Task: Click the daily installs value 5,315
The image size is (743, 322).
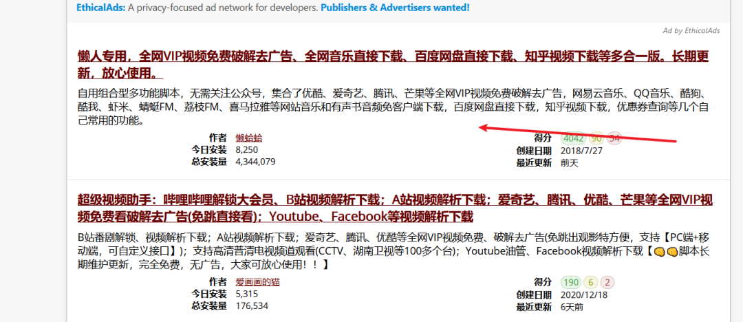Action: [247, 294]
